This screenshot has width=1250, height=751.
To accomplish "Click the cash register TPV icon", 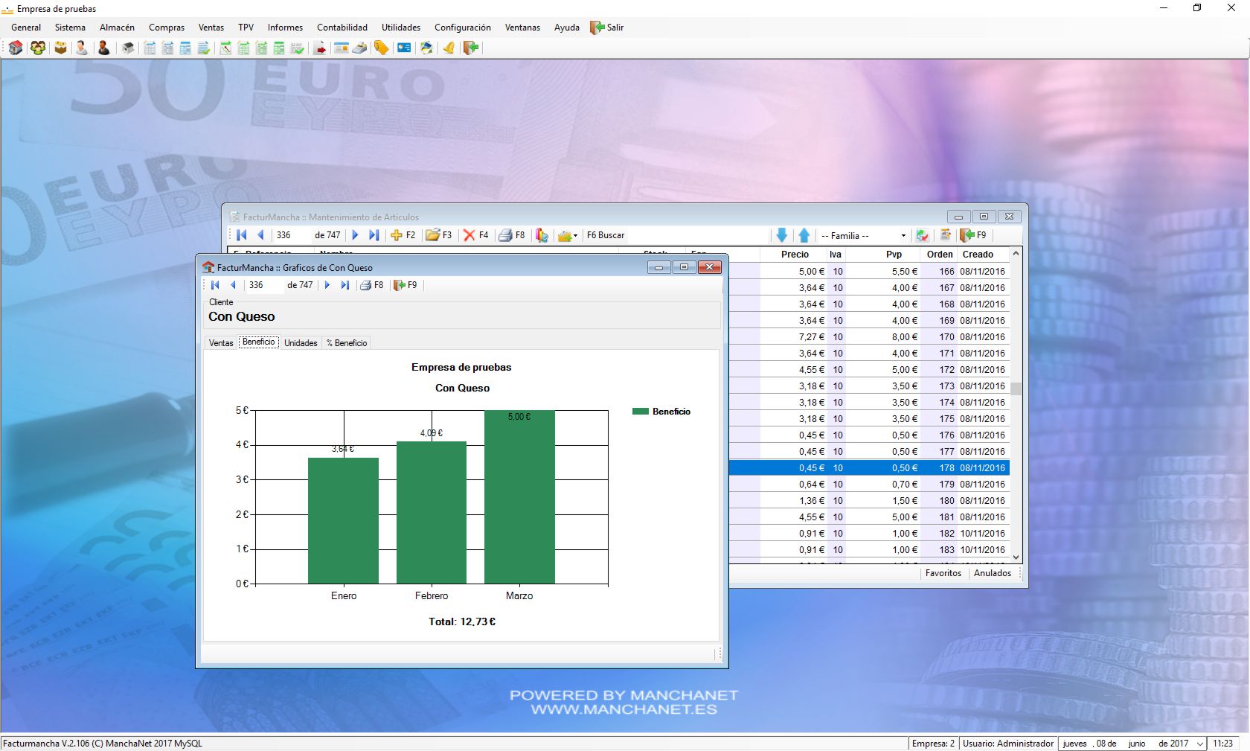I will [x=359, y=48].
